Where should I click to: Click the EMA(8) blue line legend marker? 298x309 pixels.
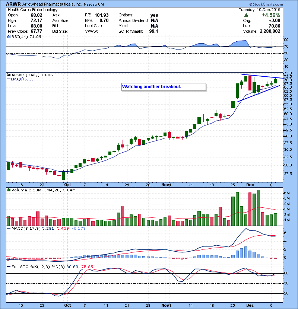[x=9, y=79]
